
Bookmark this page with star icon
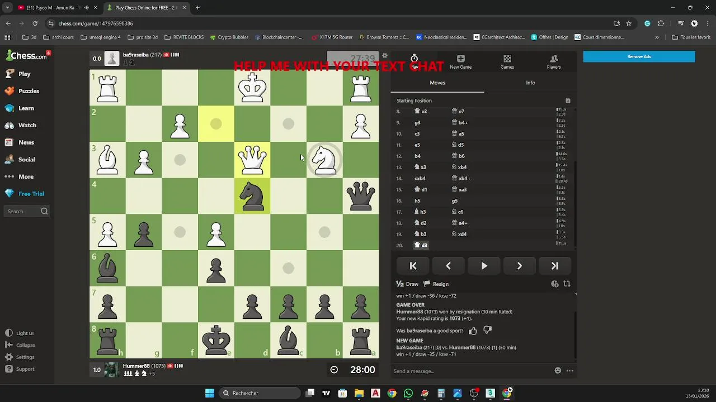pos(629,23)
